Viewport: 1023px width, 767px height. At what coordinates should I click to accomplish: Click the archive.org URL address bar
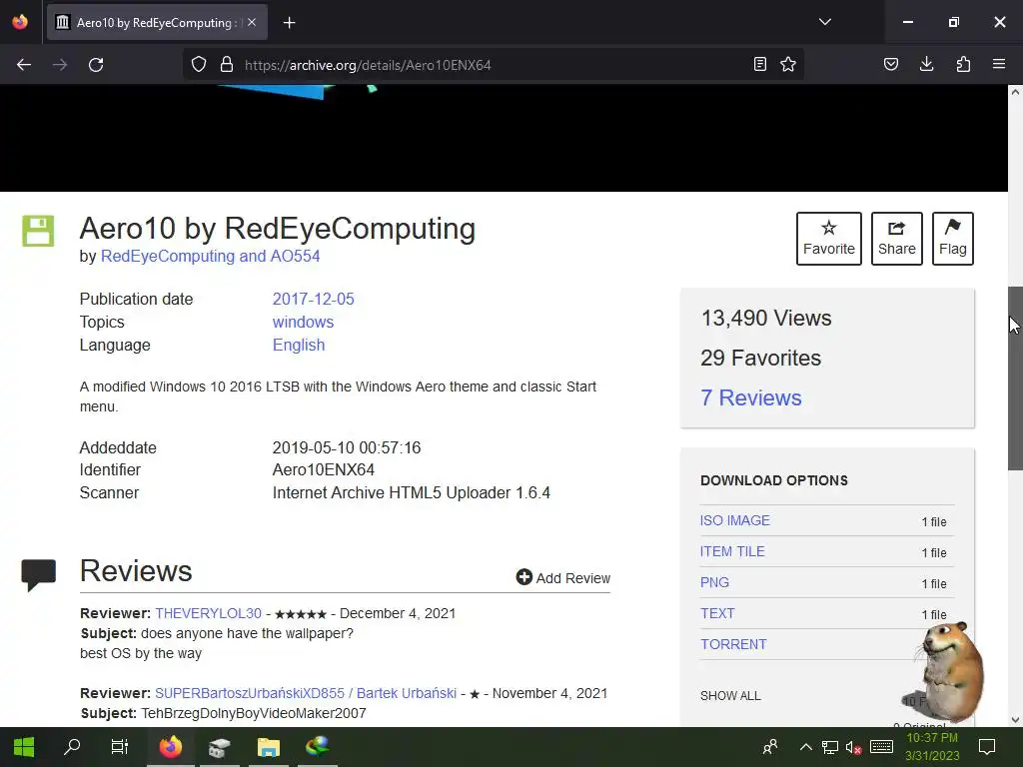[496, 65]
